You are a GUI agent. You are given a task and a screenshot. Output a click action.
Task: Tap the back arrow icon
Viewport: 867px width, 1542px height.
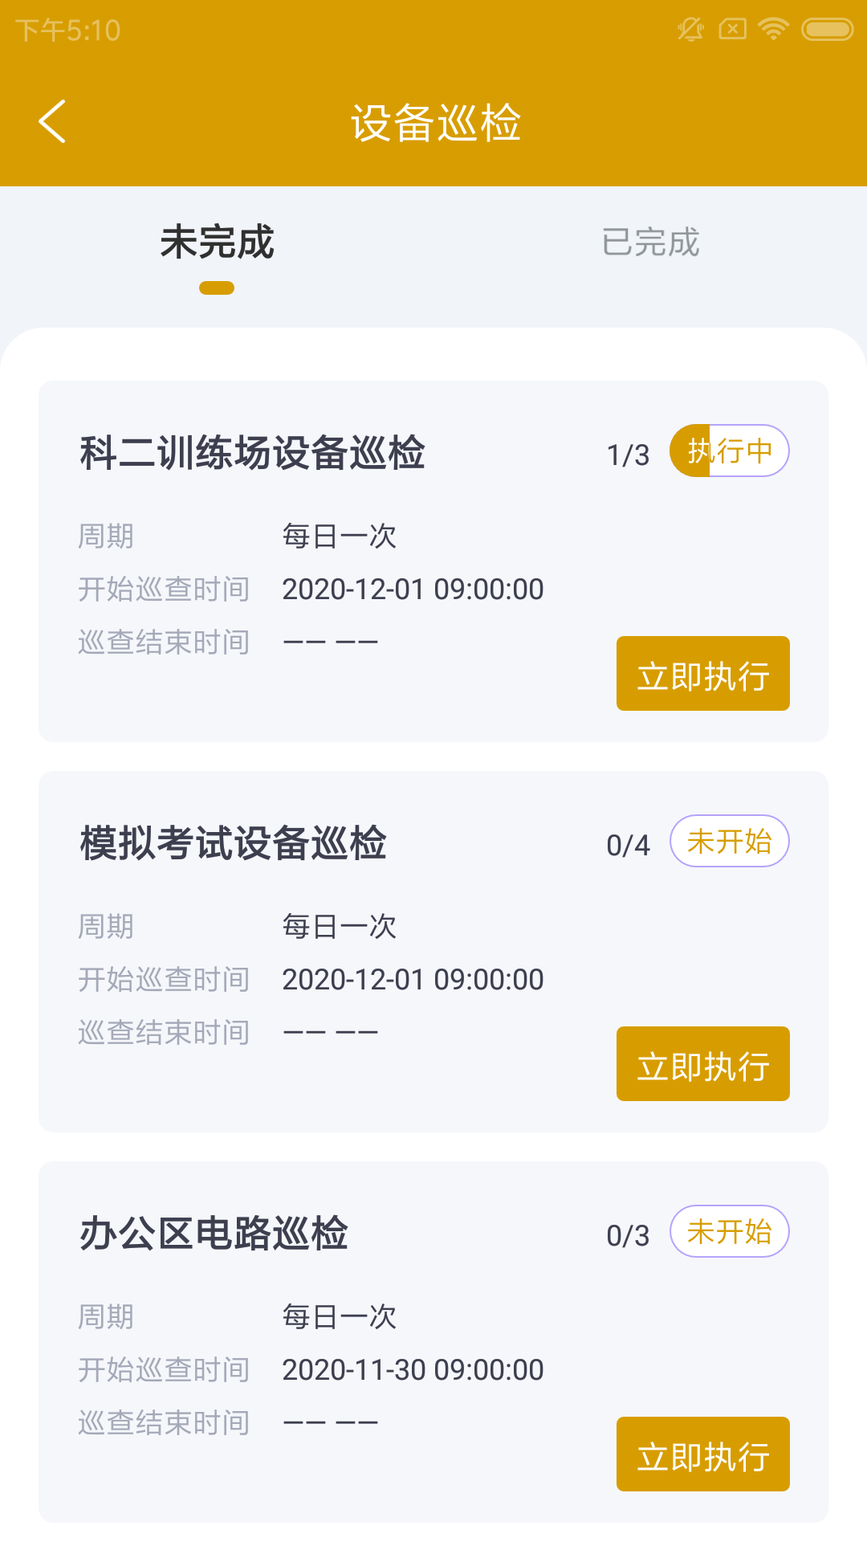click(52, 121)
